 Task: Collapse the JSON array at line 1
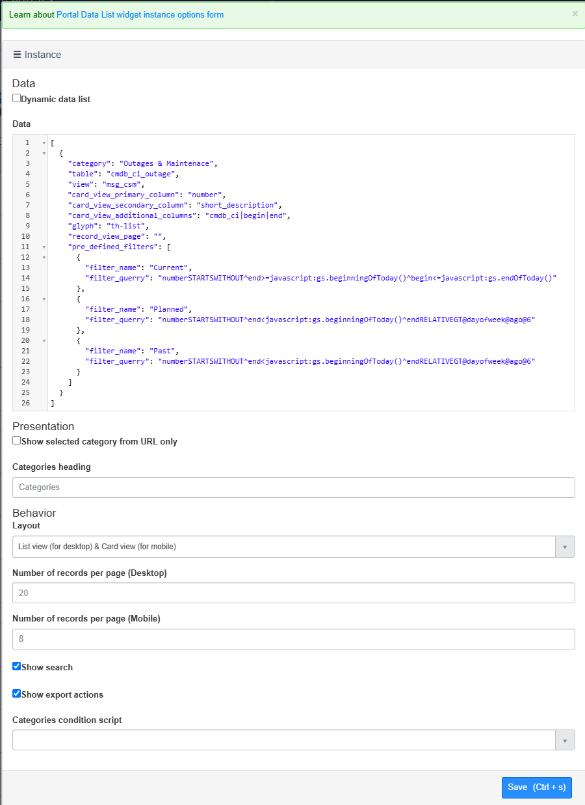[43, 143]
